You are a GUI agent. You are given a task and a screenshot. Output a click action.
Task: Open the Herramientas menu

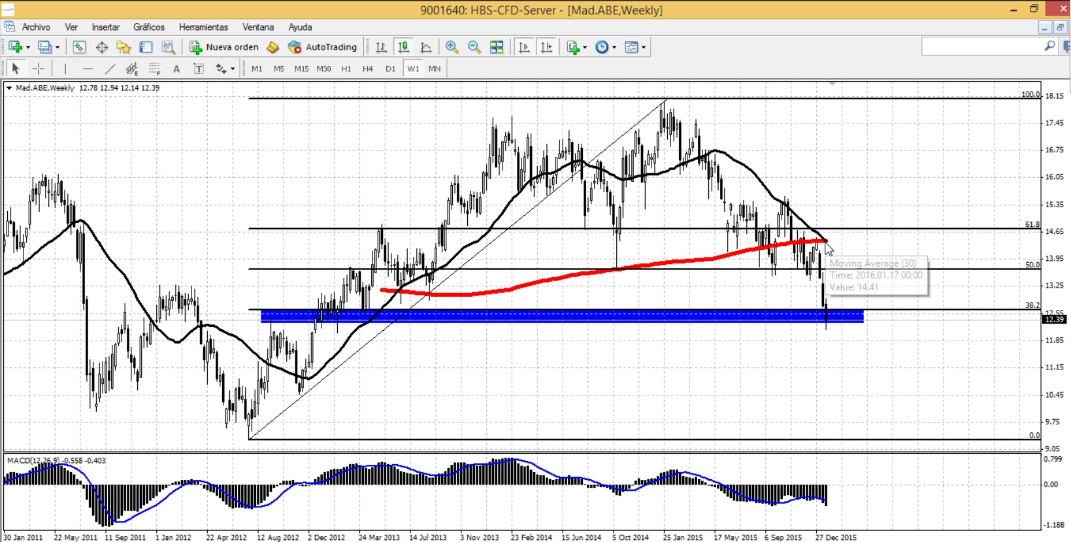pyautogui.click(x=204, y=27)
